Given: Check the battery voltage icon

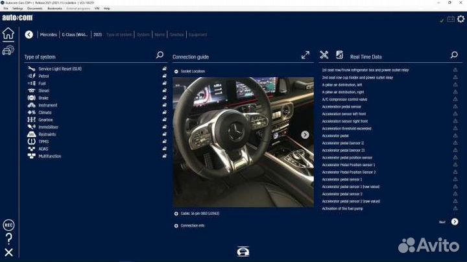Looking at the screenshot, I should pyautogui.click(x=451, y=19).
